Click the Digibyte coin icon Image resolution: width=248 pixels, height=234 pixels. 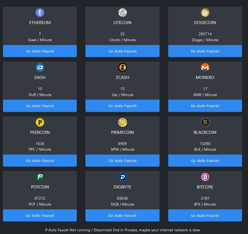[x=122, y=177]
